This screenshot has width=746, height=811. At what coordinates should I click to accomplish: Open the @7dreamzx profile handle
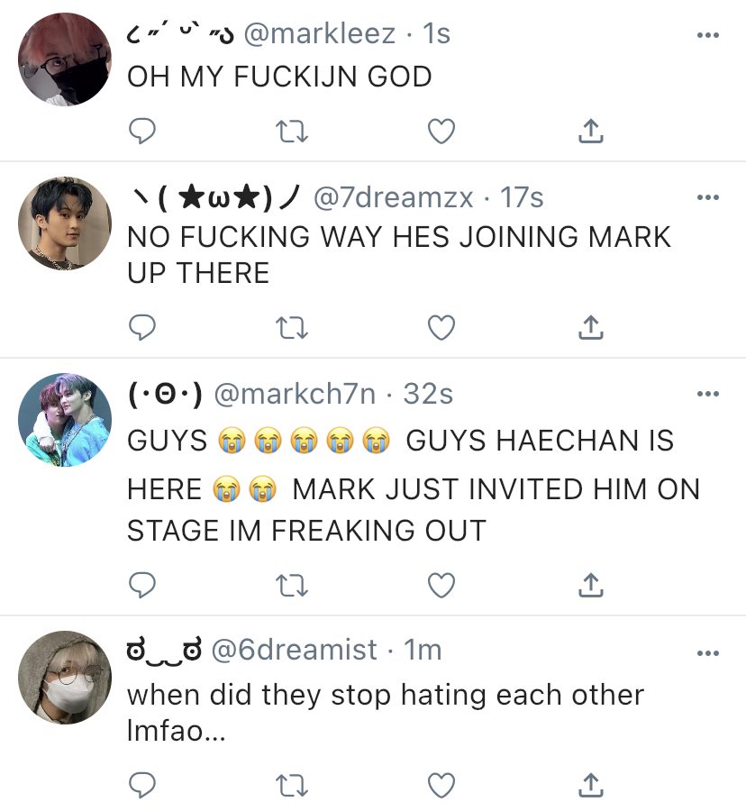tap(393, 197)
